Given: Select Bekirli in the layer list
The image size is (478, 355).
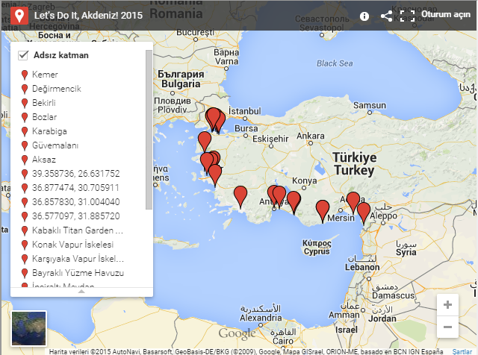Looking at the screenshot, I should pos(44,103).
